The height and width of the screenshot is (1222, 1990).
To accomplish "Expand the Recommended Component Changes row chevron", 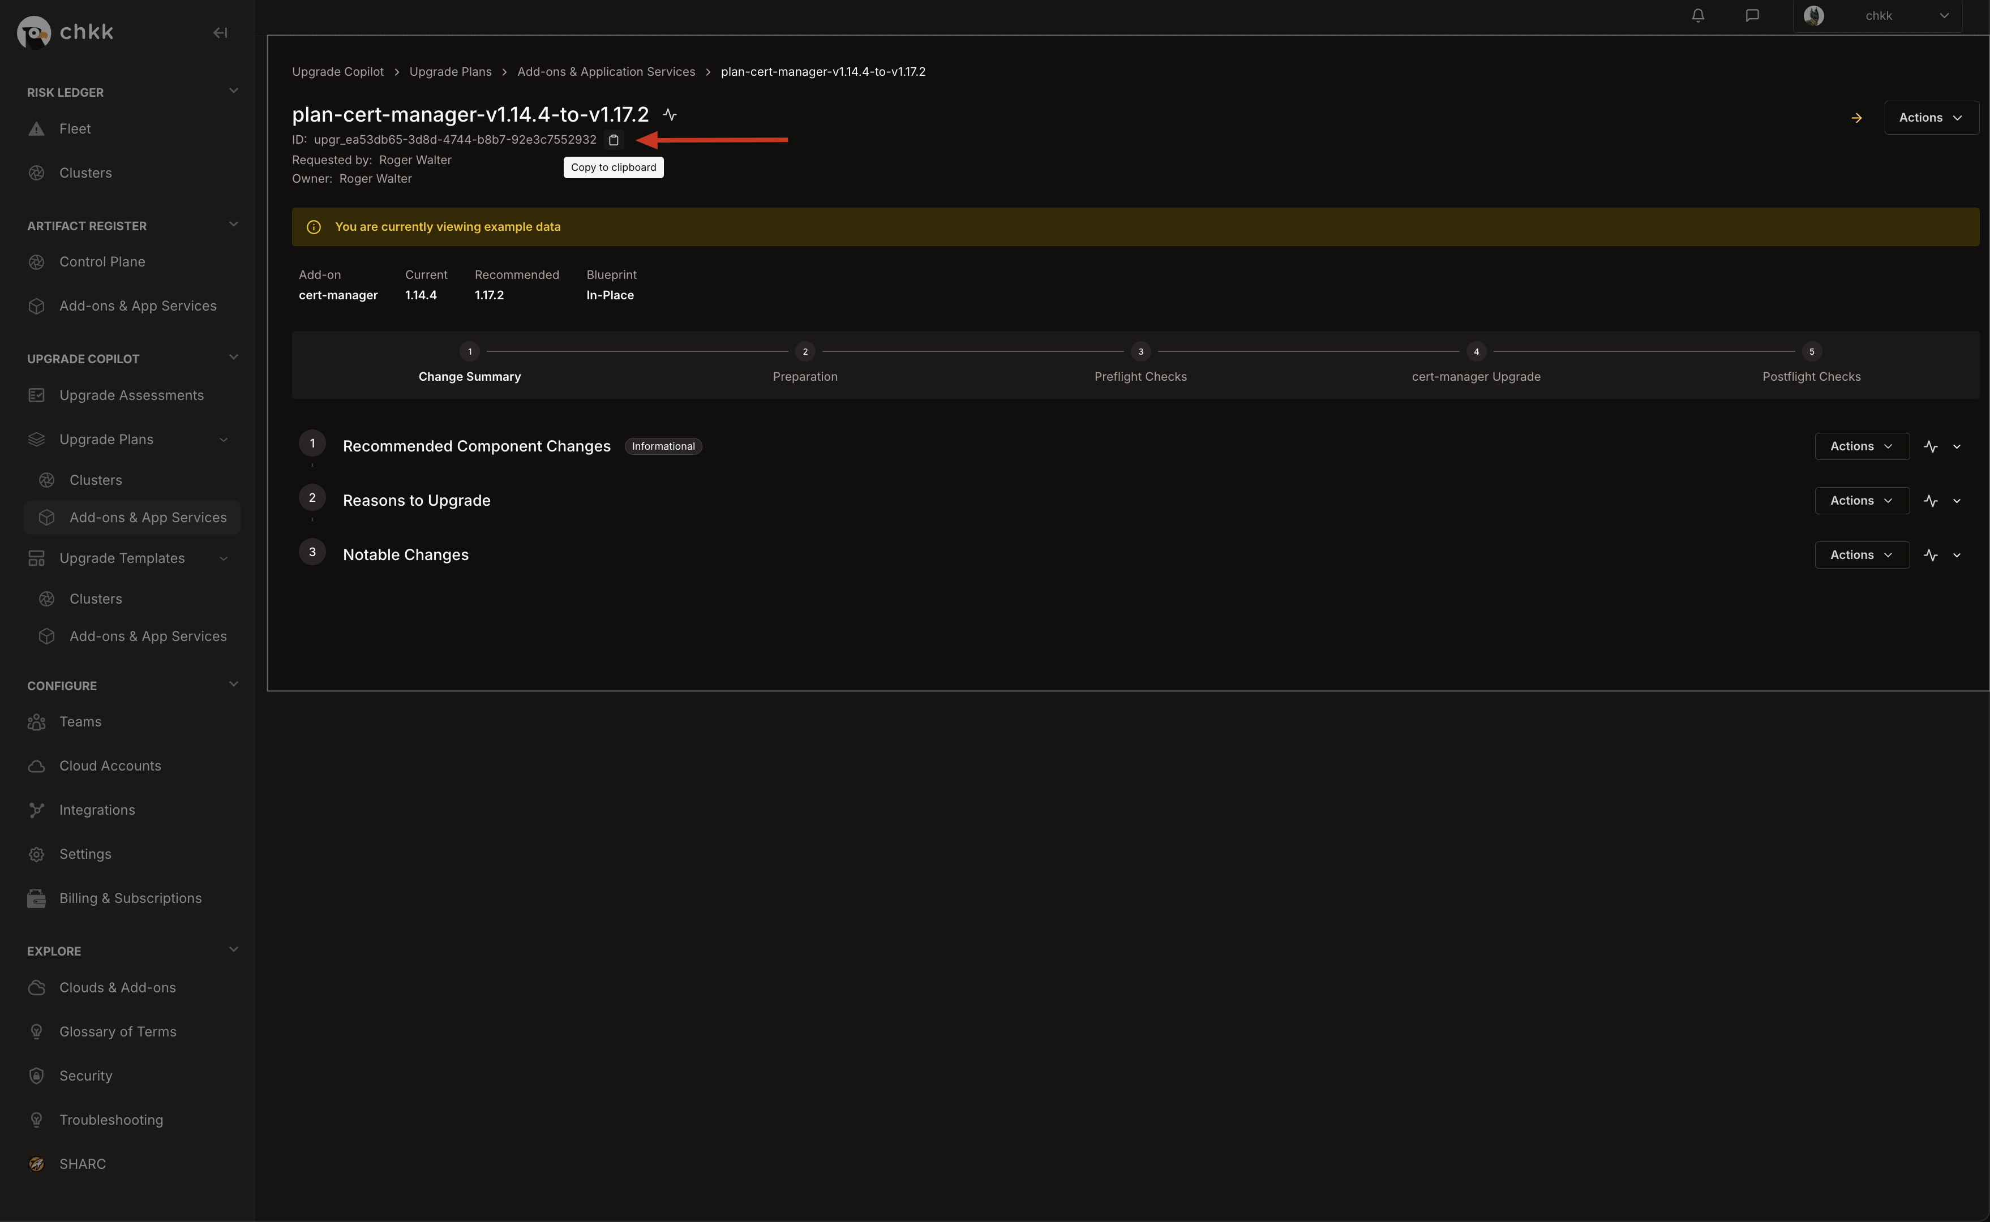I will coord(1957,447).
